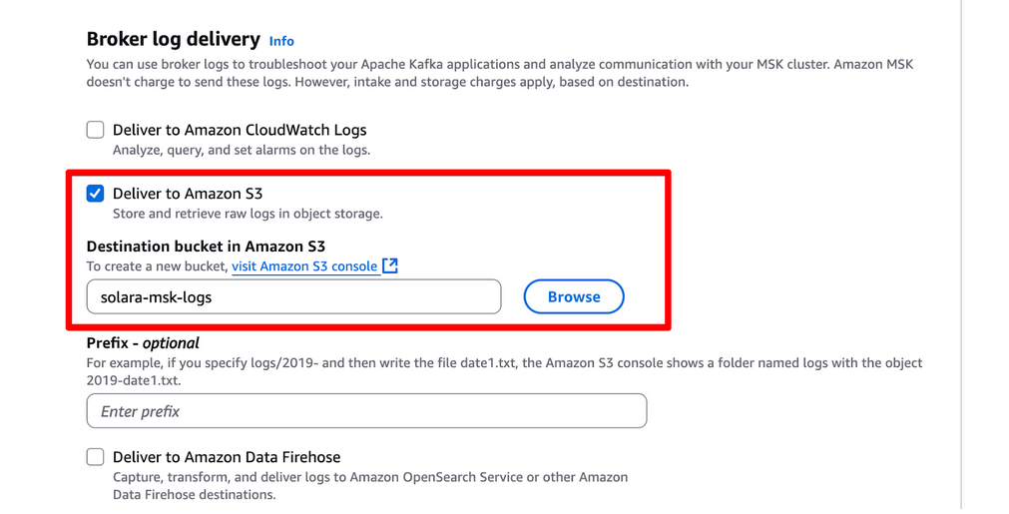Click the Broker log delivery heading
Viewport: 1009px width, 514px height.
click(174, 39)
